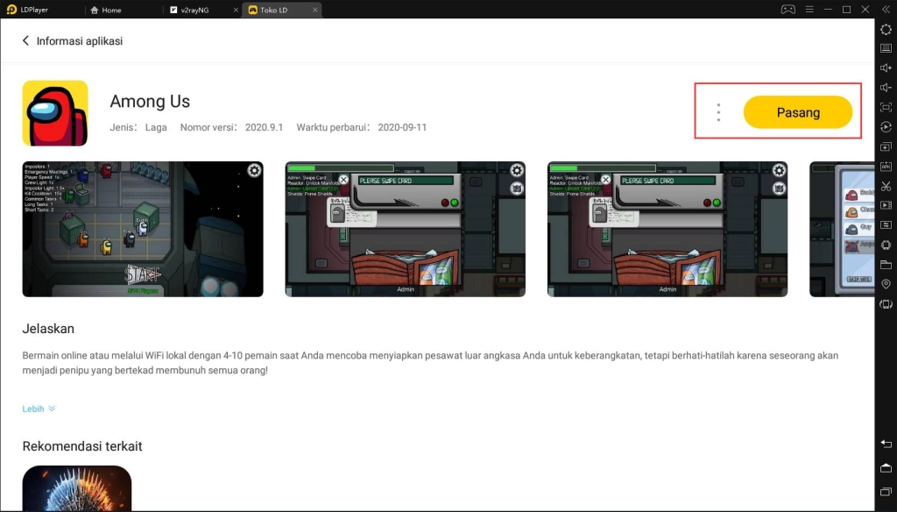Image resolution: width=897 pixels, height=512 pixels.
Task: Click update date 2020-09-11
Action: [402, 127]
